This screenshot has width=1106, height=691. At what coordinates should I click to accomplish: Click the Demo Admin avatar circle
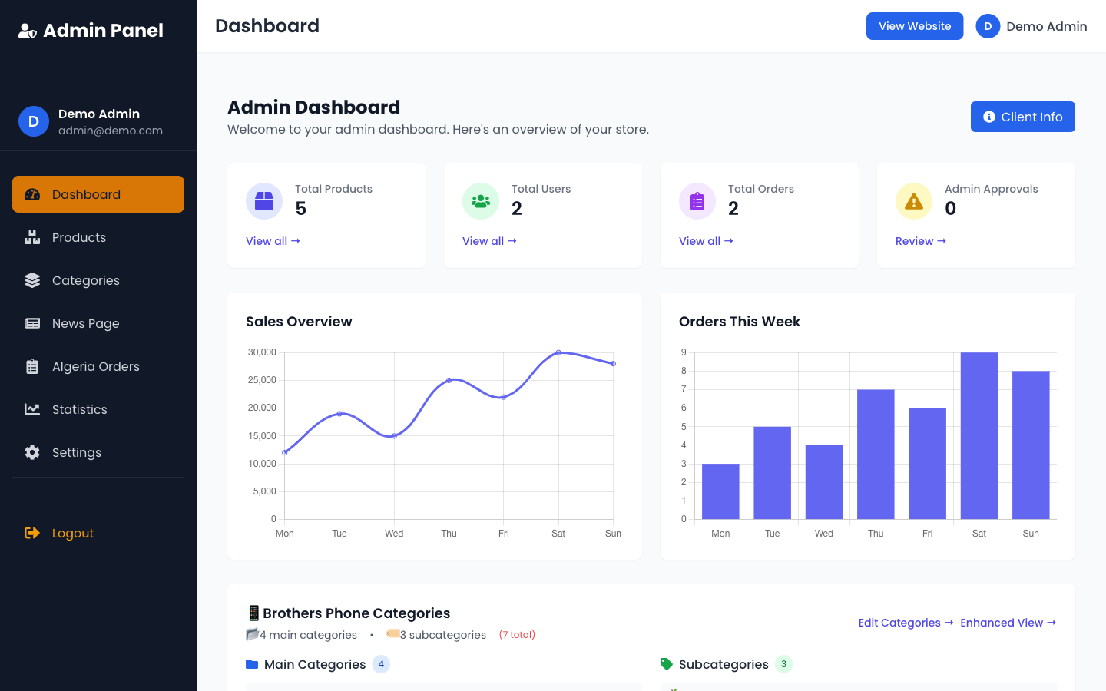click(988, 25)
